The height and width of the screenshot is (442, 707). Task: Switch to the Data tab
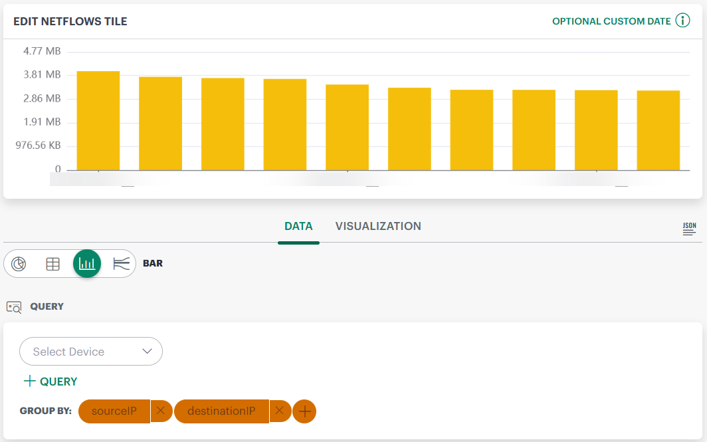tap(298, 226)
